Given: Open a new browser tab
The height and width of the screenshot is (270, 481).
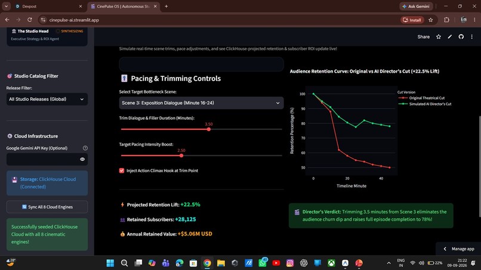Looking at the screenshot, I should pos(166,7).
